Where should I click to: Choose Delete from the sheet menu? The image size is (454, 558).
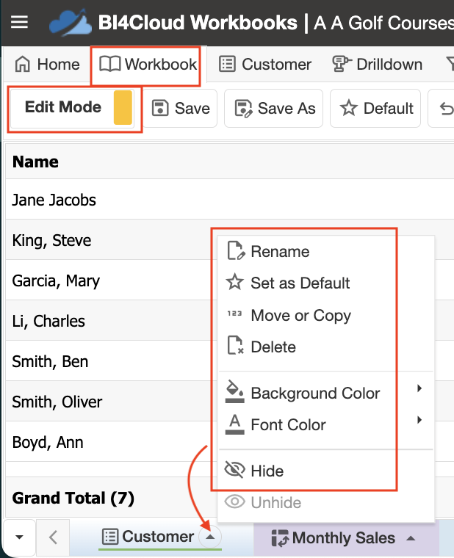326,347
